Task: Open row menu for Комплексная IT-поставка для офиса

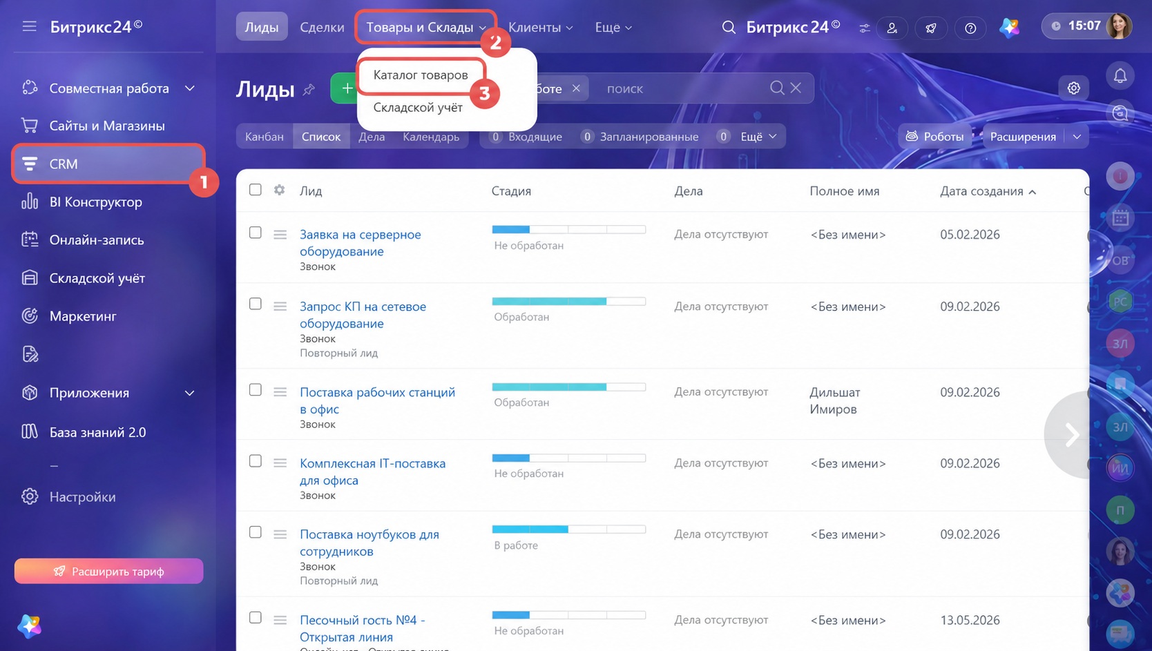Action: point(280,463)
